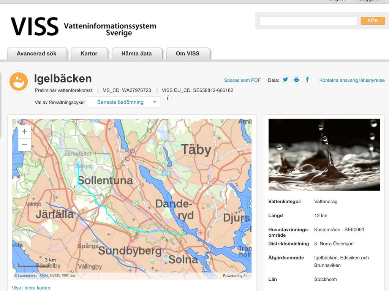Open the Hämta data tab
Viewport: 389px width, 291px height.
pos(137,54)
